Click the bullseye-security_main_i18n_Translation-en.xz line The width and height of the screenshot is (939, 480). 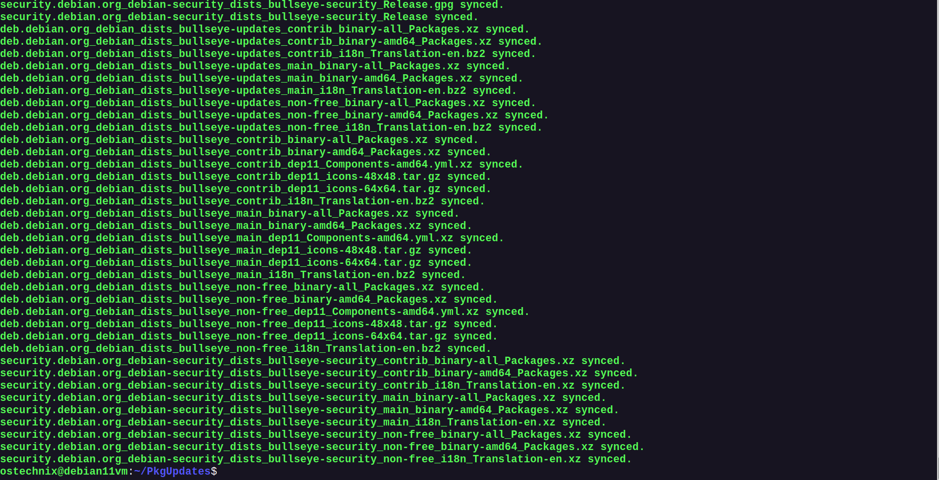(303, 423)
